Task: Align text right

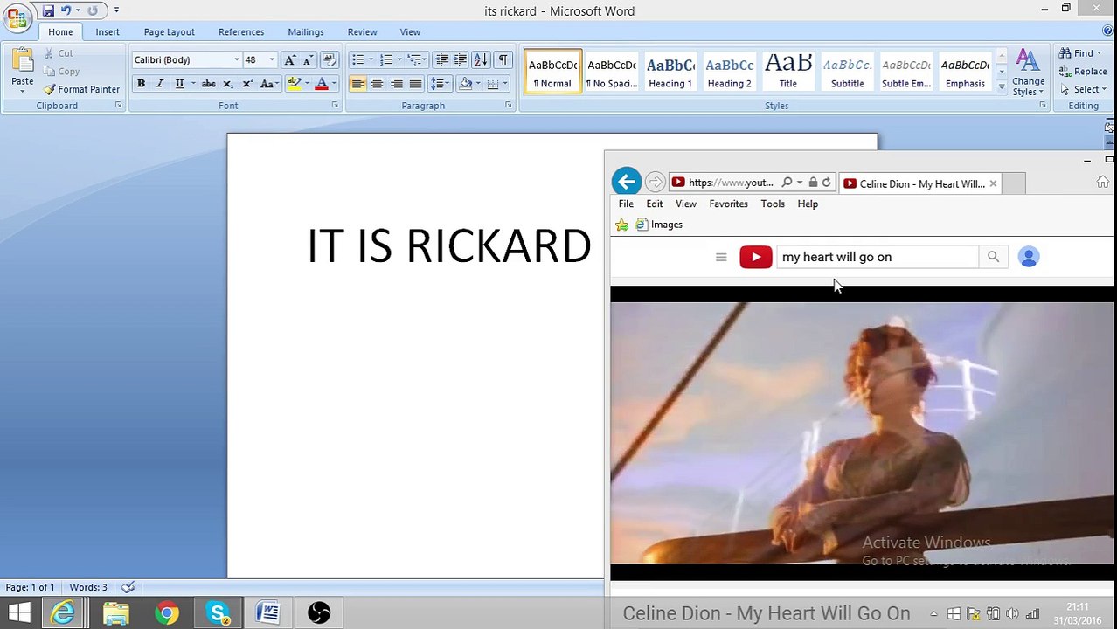Action: pos(396,84)
